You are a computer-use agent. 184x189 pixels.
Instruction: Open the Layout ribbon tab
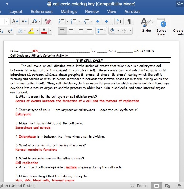coord(16,11)
